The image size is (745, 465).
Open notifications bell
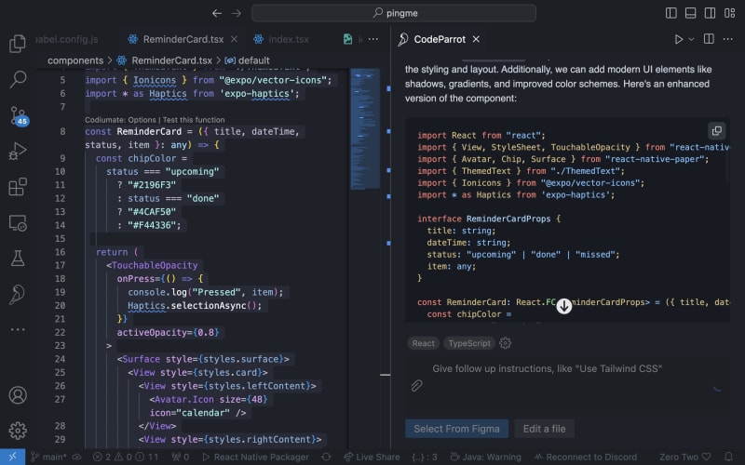click(728, 457)
